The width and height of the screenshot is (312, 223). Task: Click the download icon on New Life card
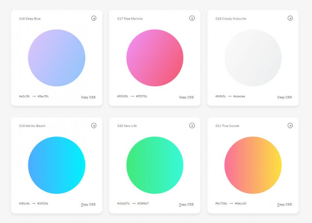click(192, 125)
